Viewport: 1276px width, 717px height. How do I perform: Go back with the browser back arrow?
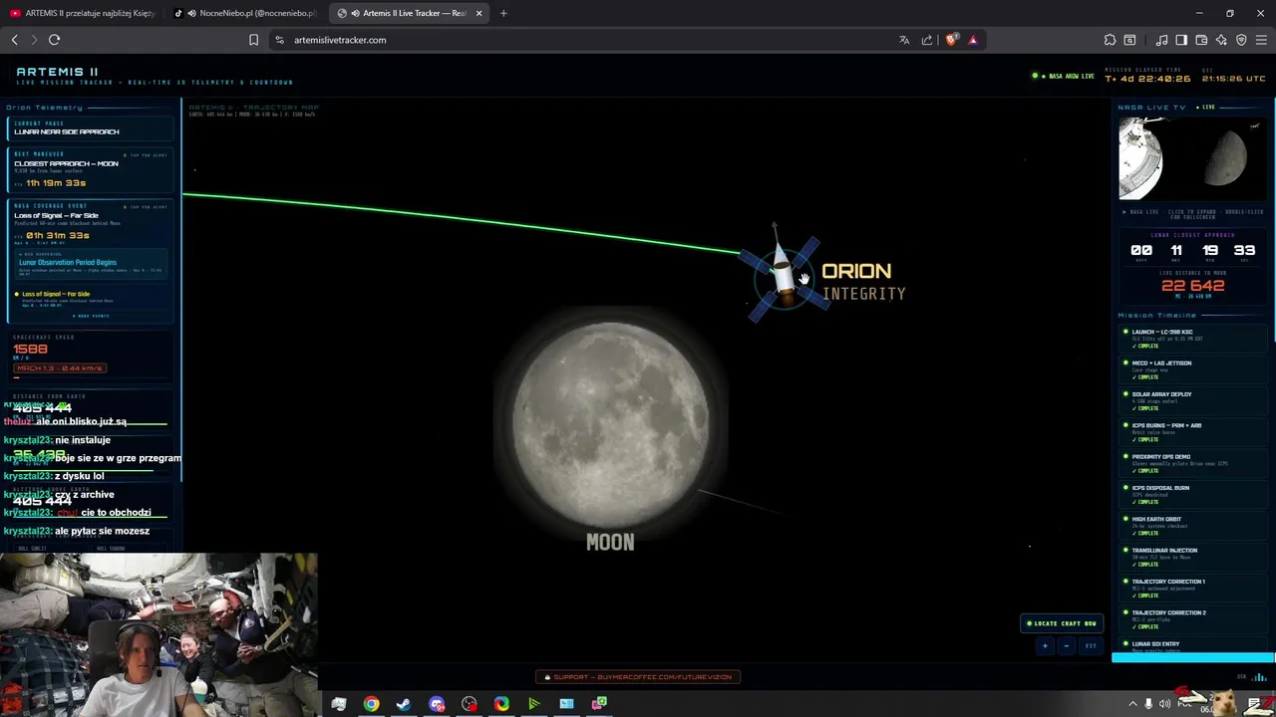pyautogui.click(x=14, y=40)
